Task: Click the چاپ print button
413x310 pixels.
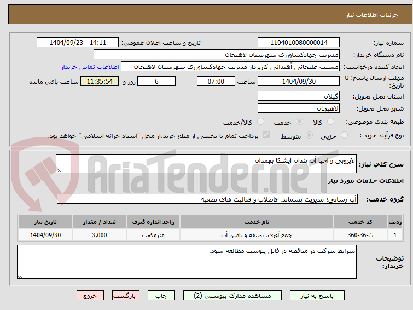Action: coord(161,296)
